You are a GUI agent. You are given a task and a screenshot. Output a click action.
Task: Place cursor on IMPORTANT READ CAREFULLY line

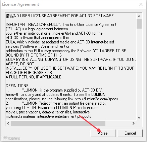(61, 25)
